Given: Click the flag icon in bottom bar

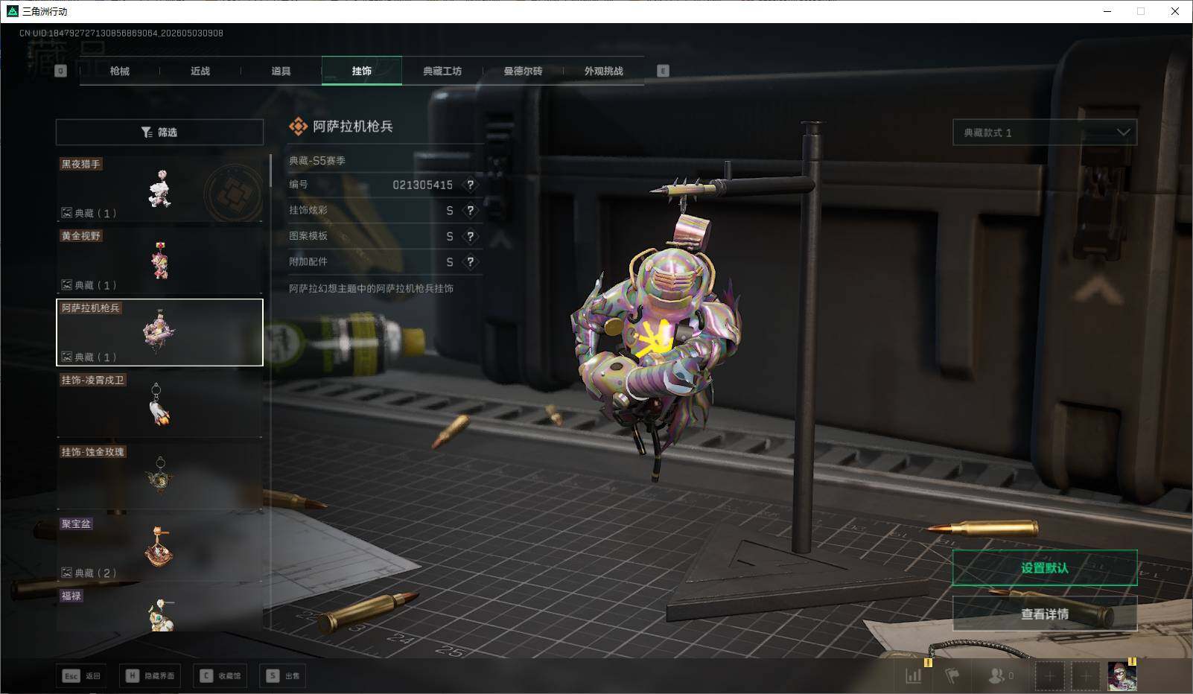Looking at the screenshot, I should [x=952, y=675].
